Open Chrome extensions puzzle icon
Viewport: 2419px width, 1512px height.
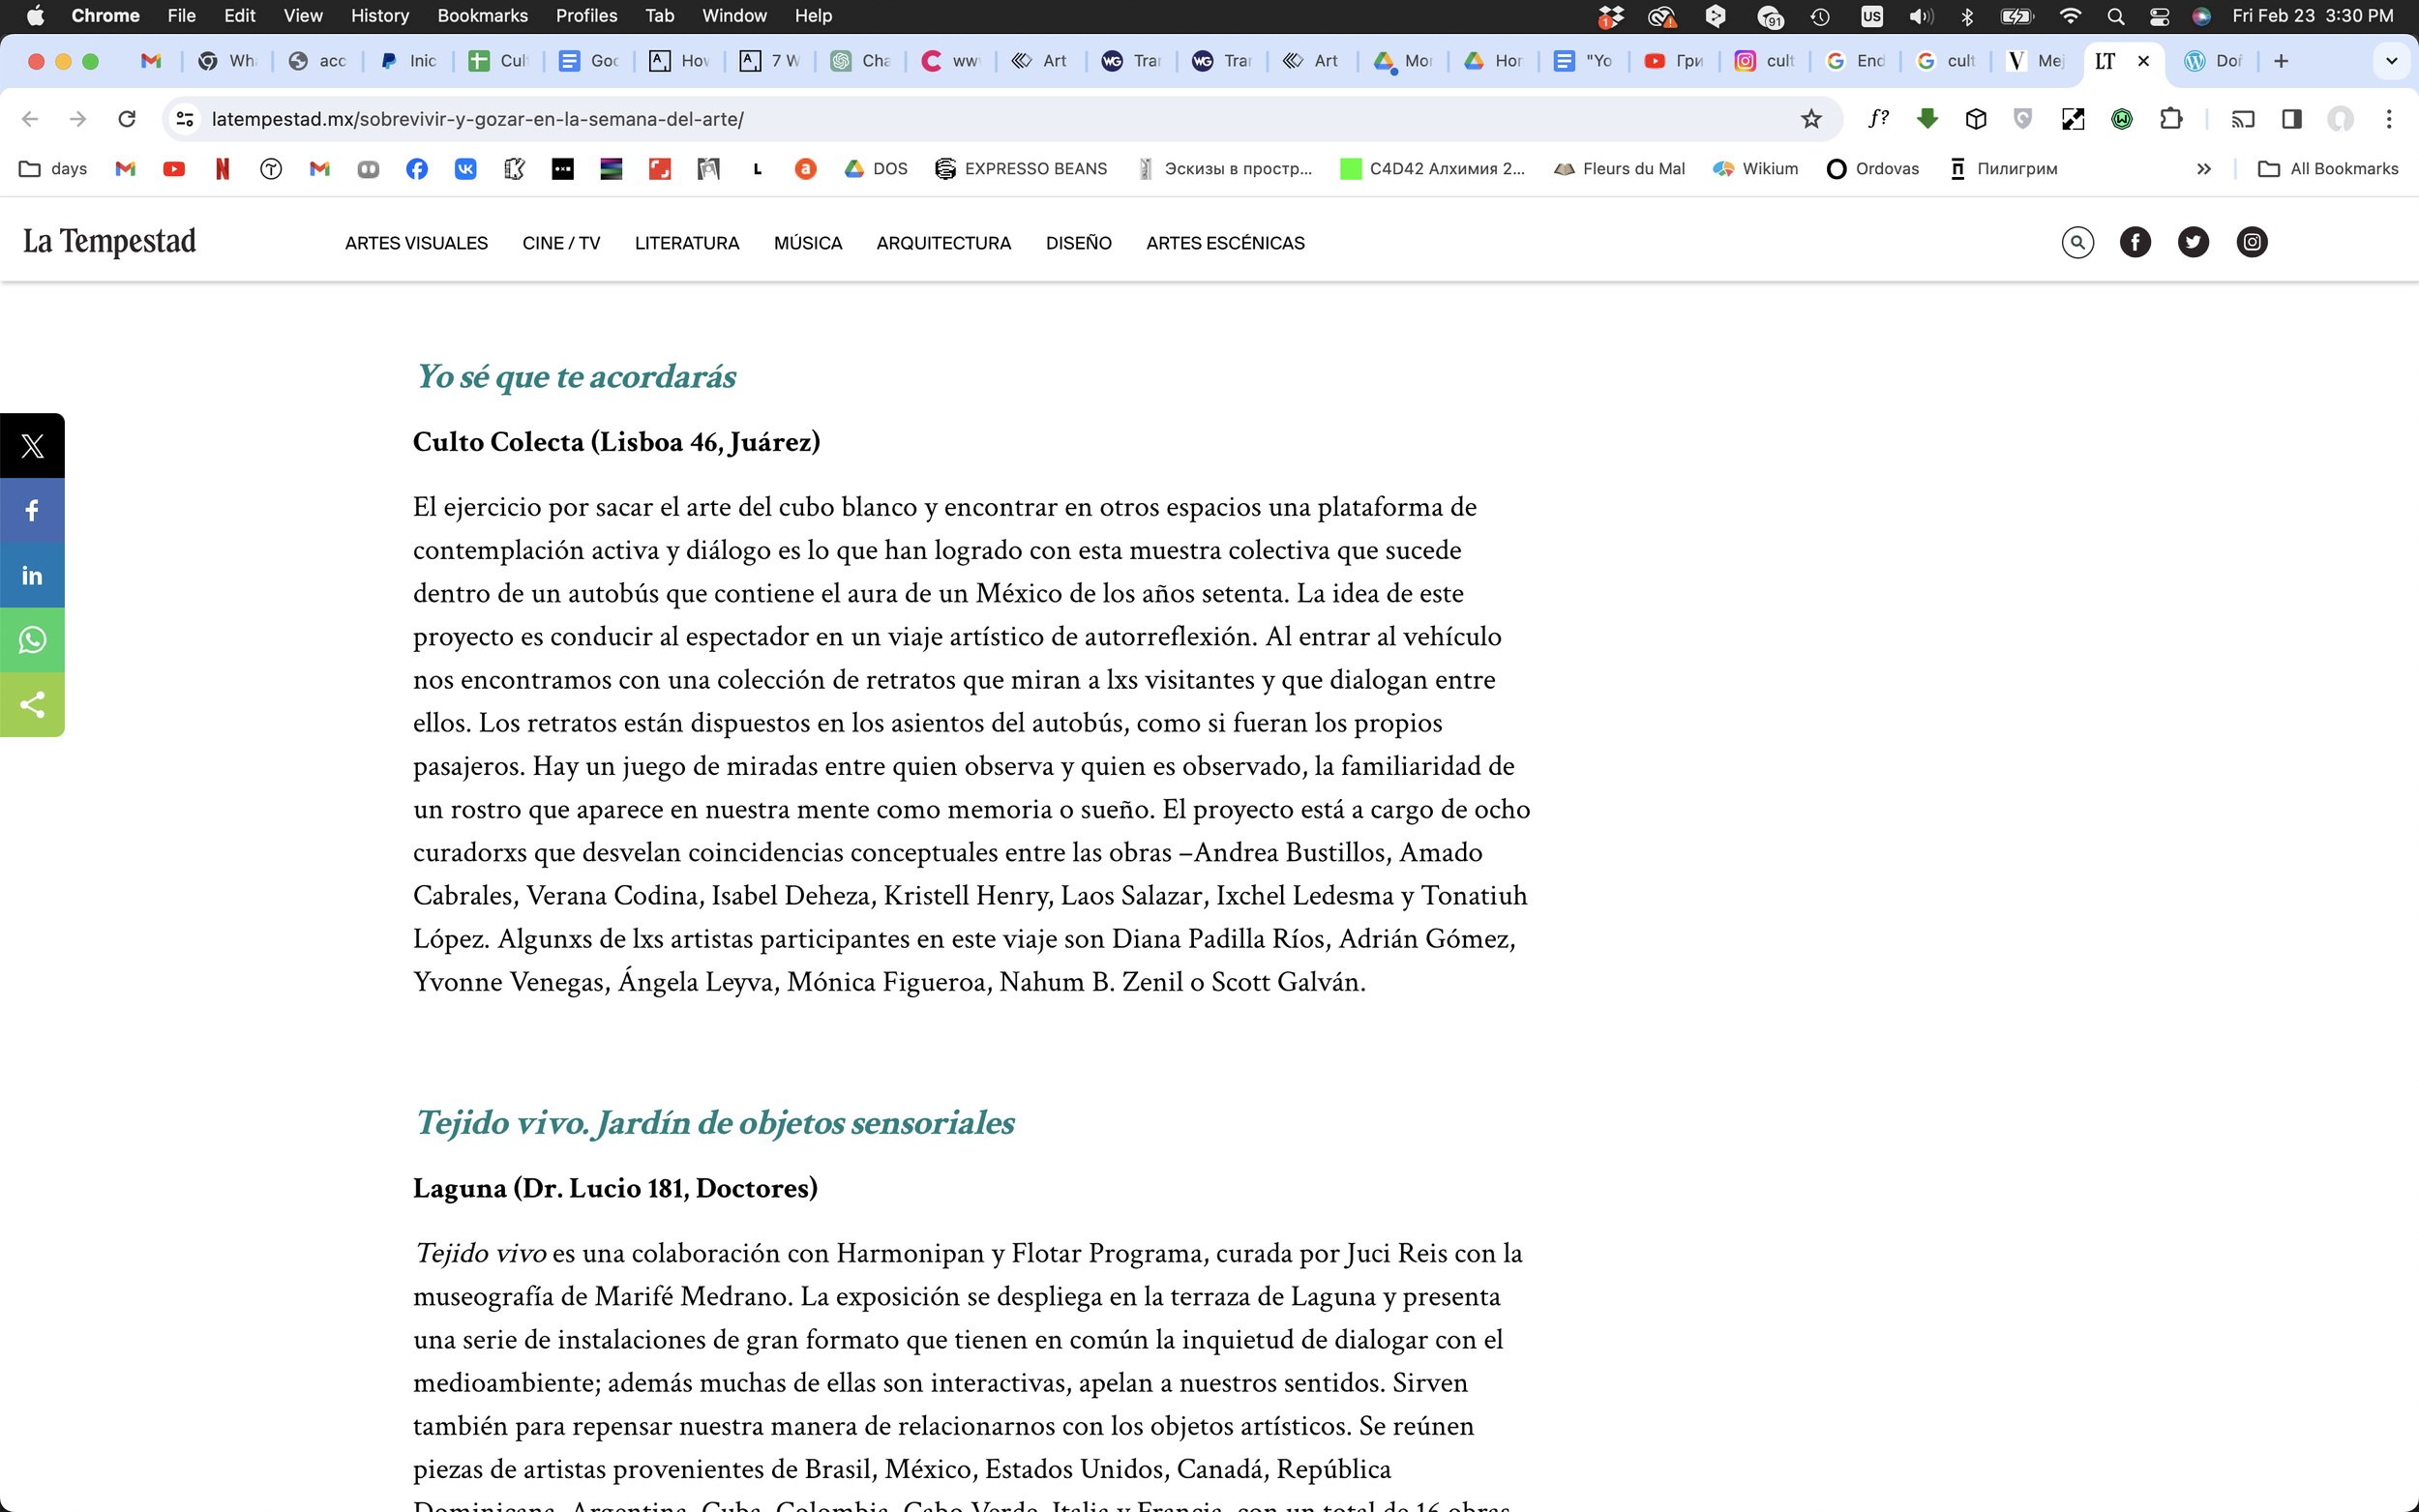coord(2170,119)
